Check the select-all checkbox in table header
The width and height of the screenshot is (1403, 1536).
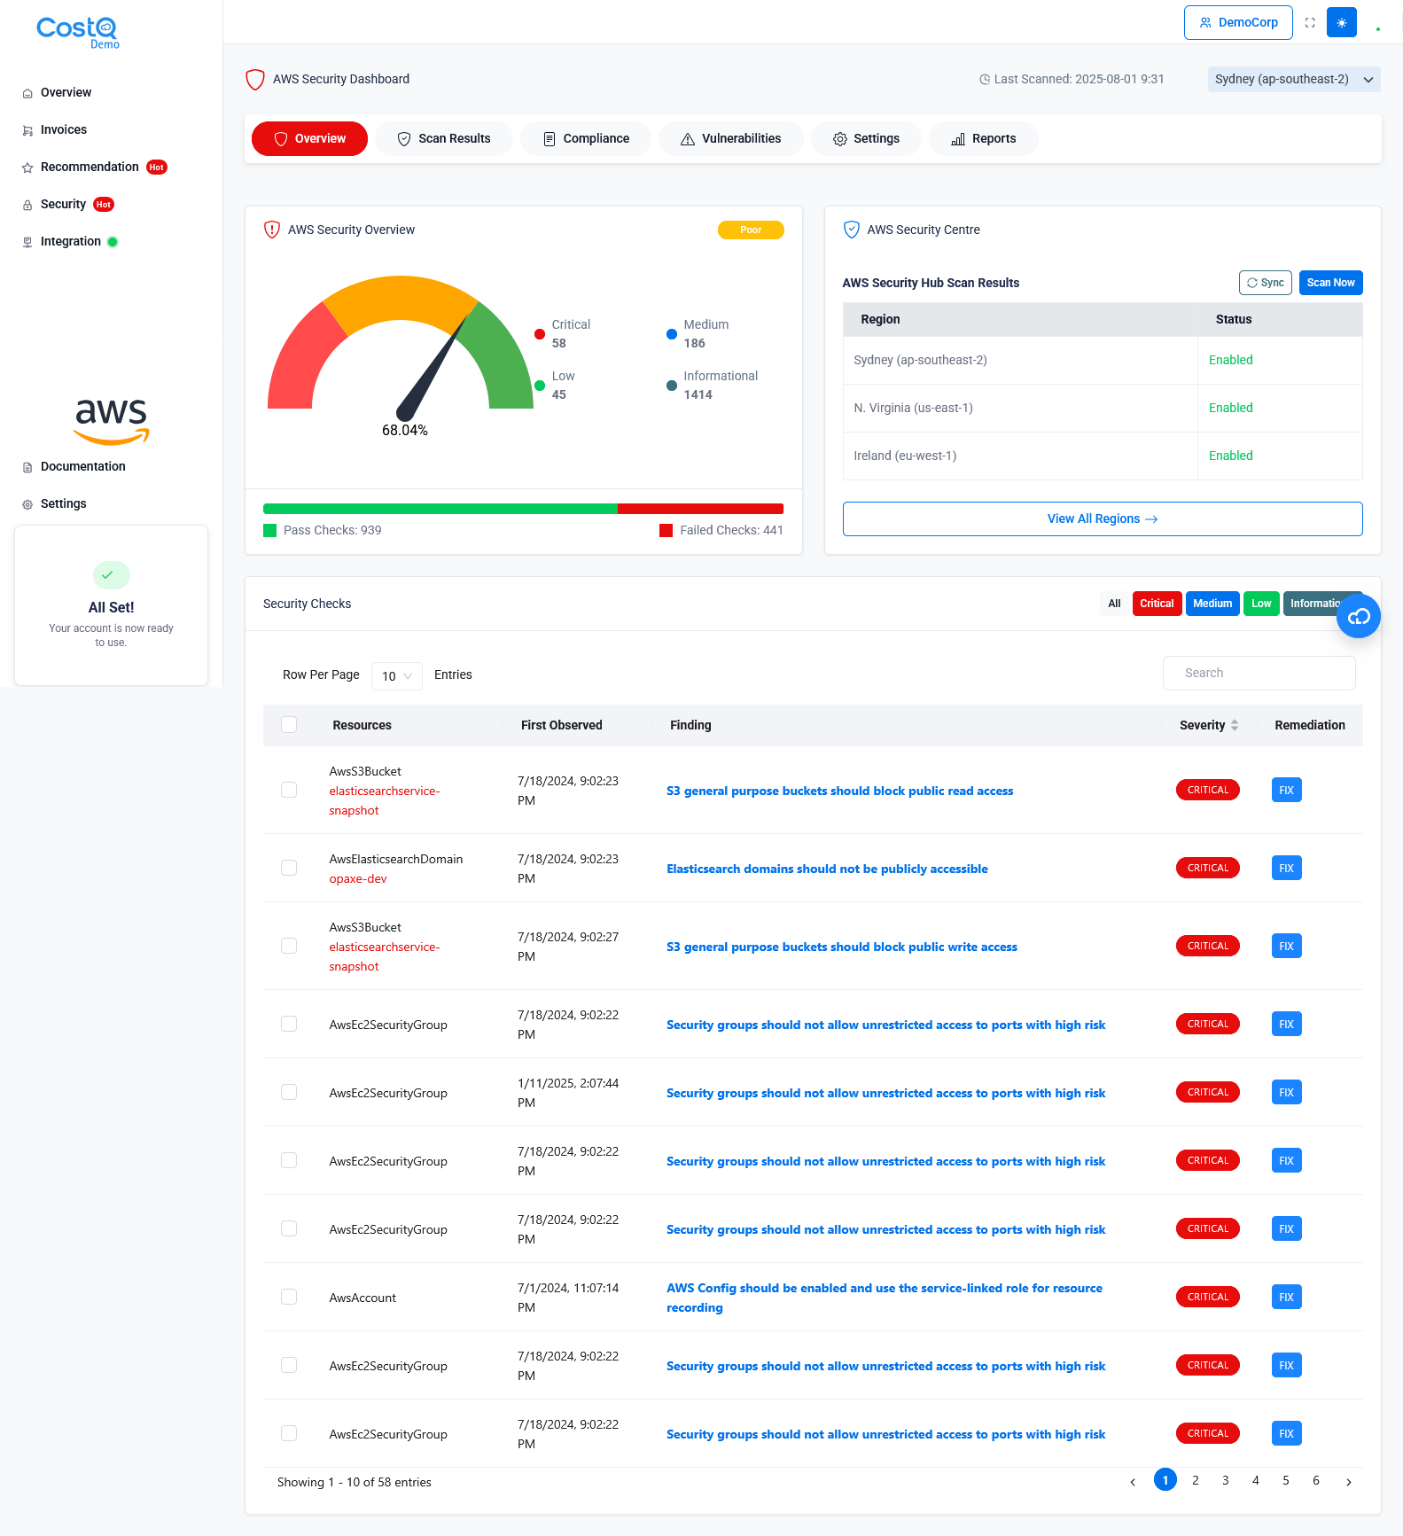(289, 725)
